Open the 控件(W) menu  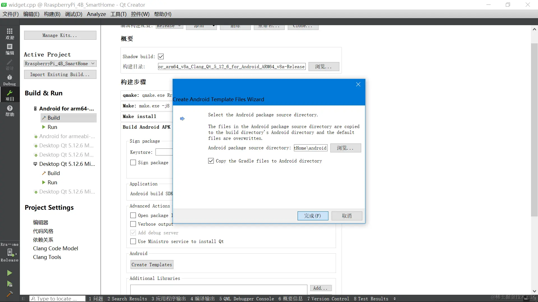coord(140,14)
